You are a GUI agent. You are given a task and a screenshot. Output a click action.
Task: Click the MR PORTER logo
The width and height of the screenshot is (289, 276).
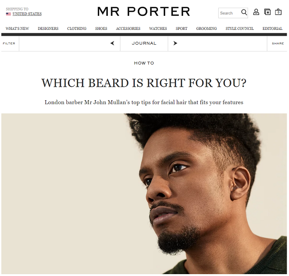click(144, 12)
